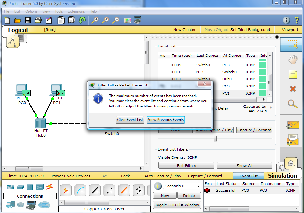
Task: Select the Hubs device category
Action: coord(30,187)
